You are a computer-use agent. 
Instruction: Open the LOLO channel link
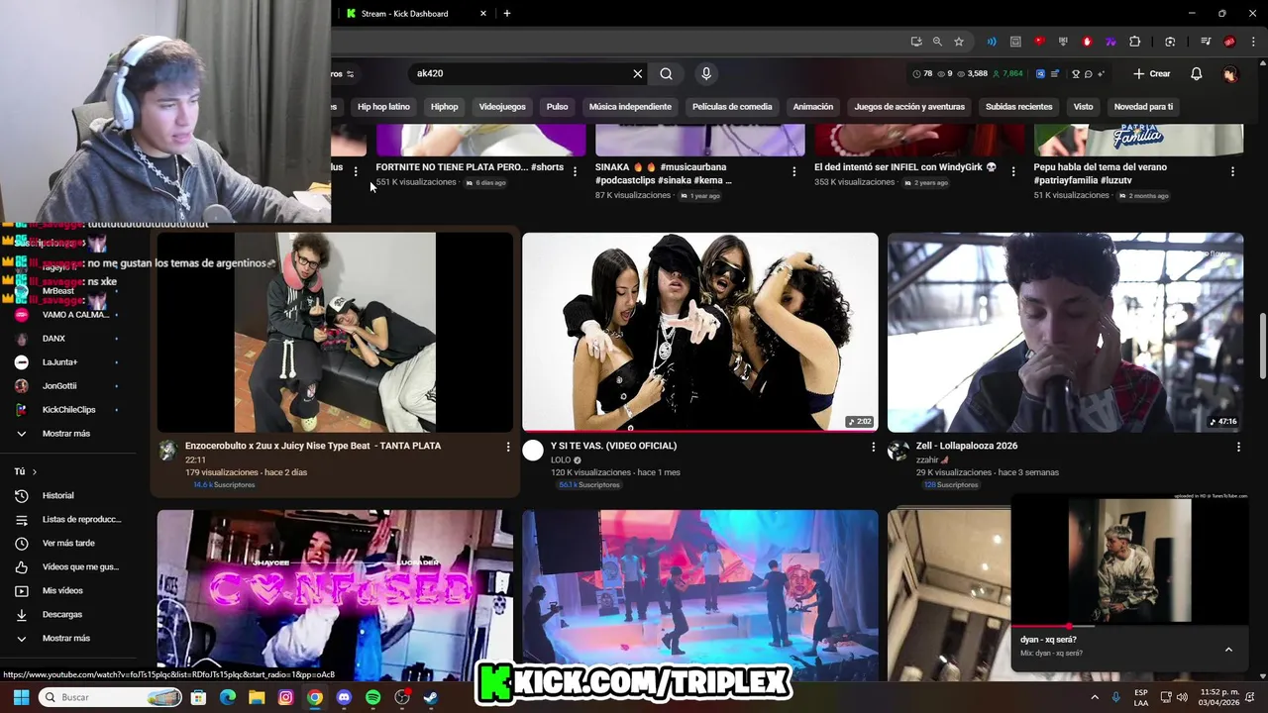[x=561, y=459]
